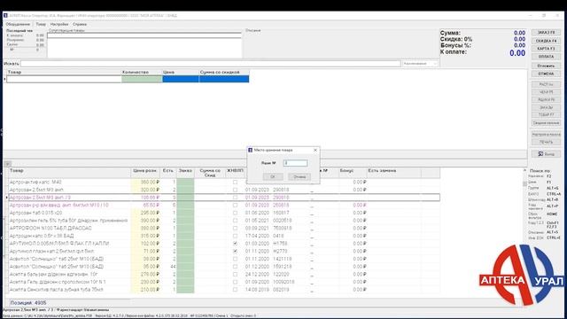Select the АРТРОФООН N100 ТАБЛ product row

coord(224,229)
